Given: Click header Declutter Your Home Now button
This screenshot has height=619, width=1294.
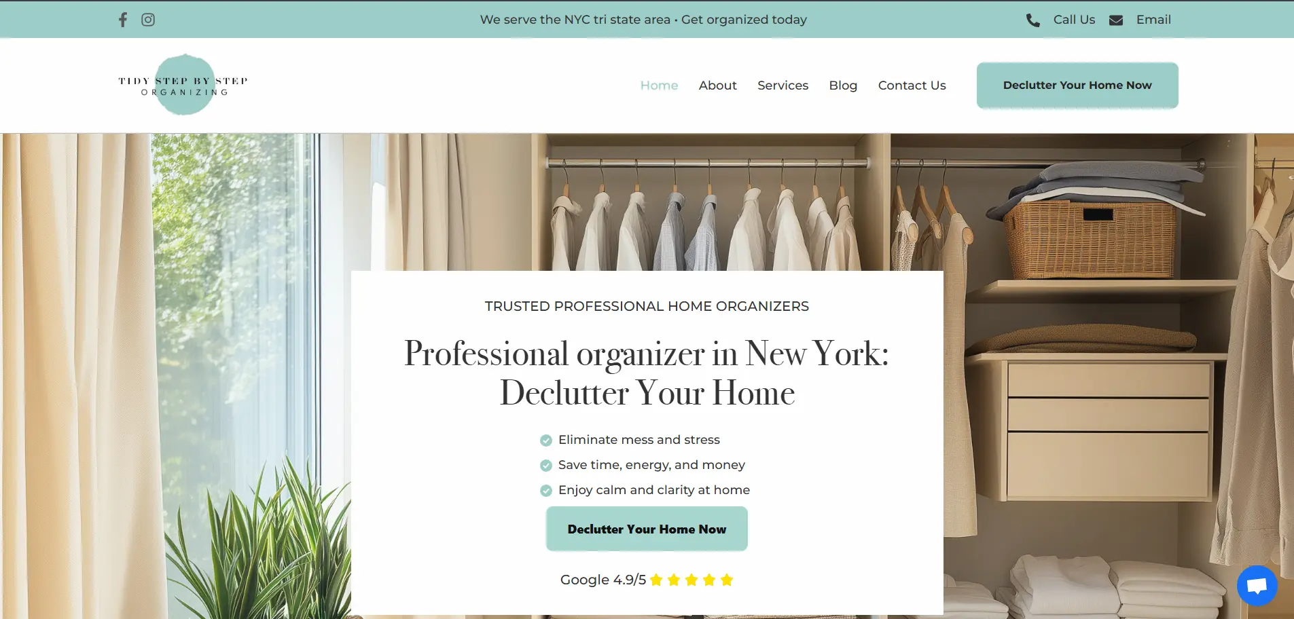Looking at the screenshot, I should pos(1077,86).
